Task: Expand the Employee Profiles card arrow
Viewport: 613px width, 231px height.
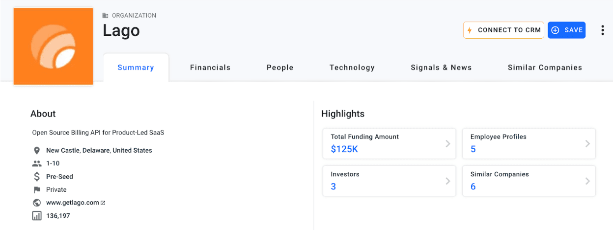Action: click(587, 144)
